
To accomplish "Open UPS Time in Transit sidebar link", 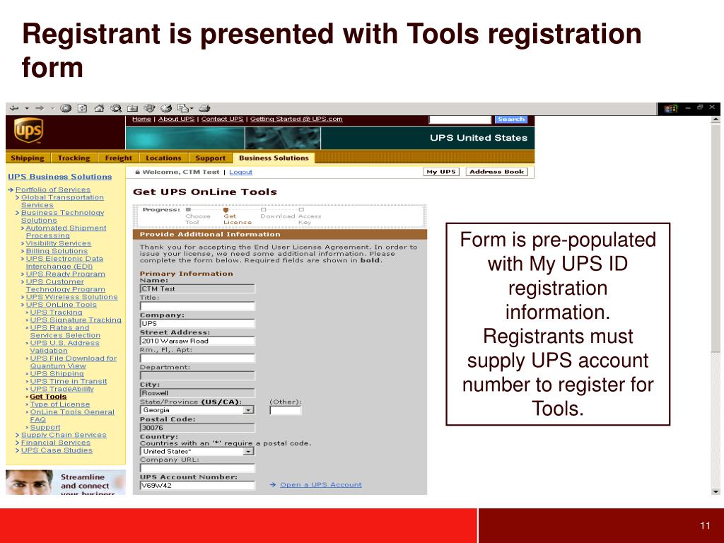I will click(69, 381).
